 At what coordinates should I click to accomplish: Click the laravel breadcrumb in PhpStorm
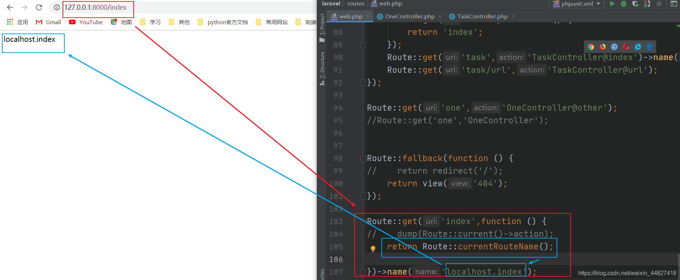[x=331, y=3]
